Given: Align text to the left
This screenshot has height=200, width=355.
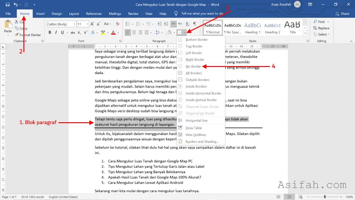Looking at the screenshot, I should (128, 33).
